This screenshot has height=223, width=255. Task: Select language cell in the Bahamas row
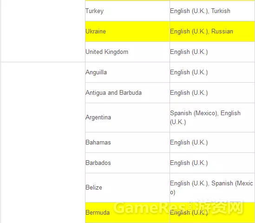click(212, 142)
